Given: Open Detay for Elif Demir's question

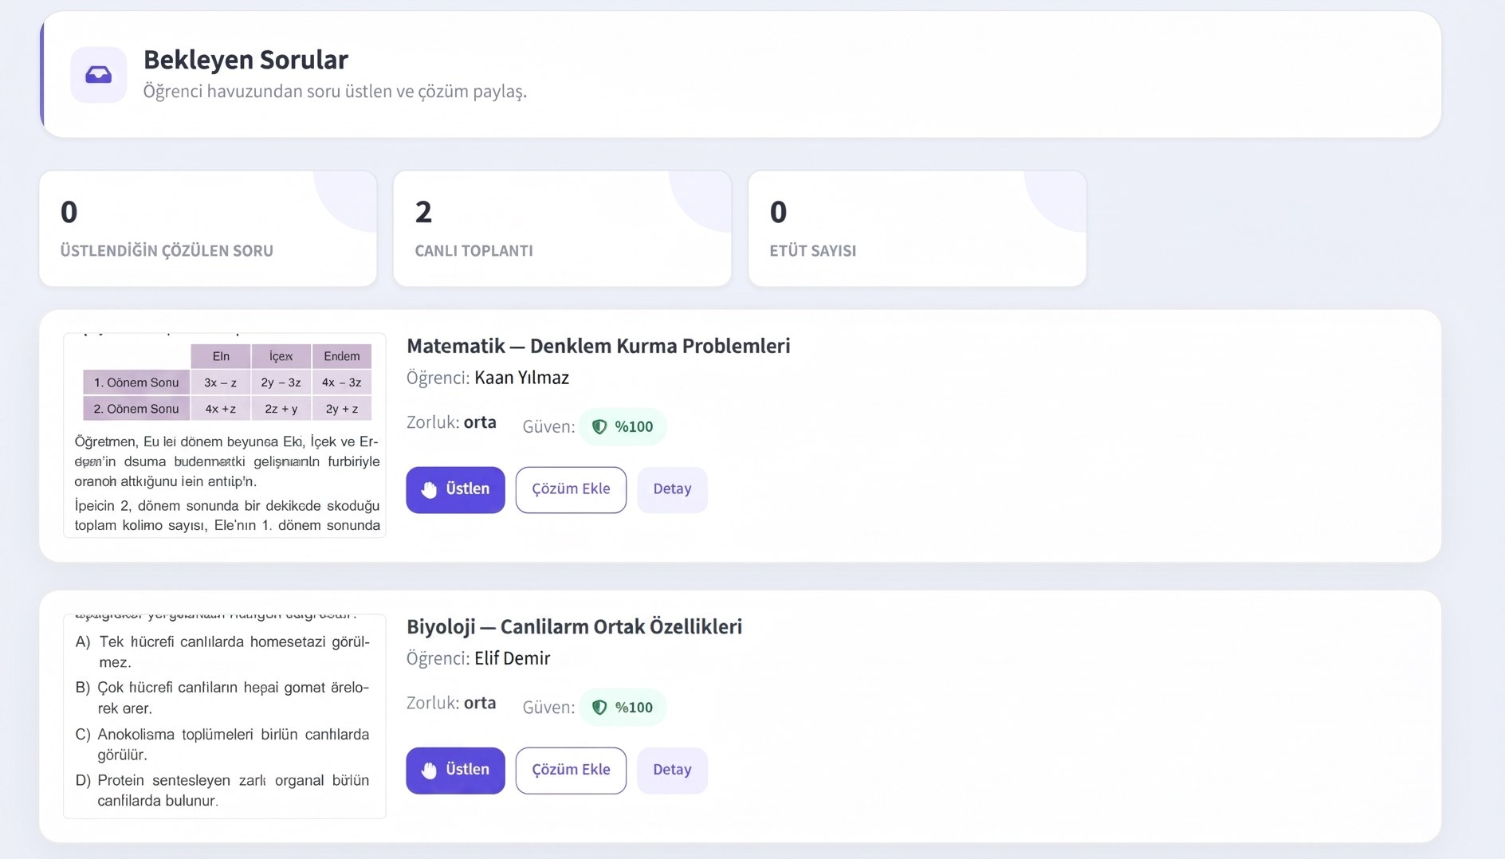Looking at the screenshot, I should [x=672, y=770].
